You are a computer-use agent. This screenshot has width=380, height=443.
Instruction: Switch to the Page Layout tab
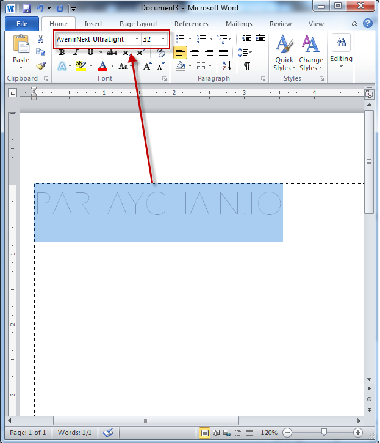tap(138, 24)
